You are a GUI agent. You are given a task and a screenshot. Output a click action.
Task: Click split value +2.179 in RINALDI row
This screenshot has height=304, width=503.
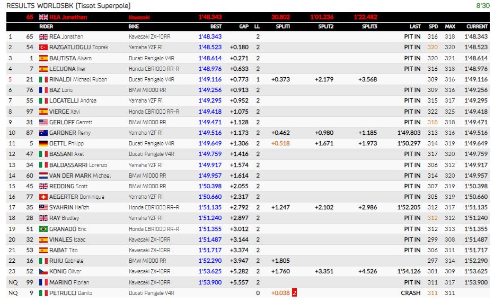click(324, 79)
